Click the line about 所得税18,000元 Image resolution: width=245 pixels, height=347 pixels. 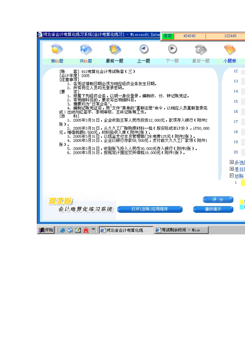126,153
